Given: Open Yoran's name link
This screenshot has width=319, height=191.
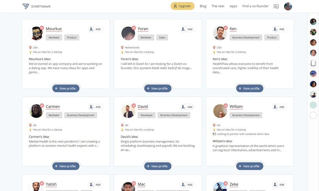Looking at the screenshot, I should click(x=143, y=29).
